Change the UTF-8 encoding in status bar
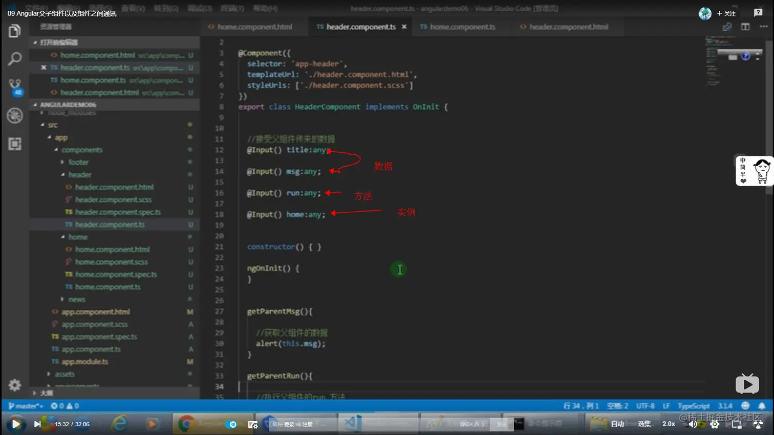The width and height of the screenshot is (774, 435). point(645,406)
